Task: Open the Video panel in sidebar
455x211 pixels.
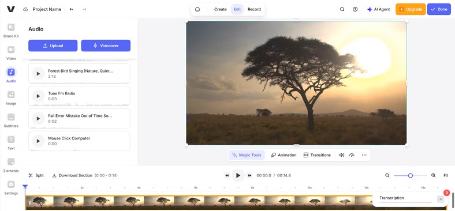Action: click(x=11, y=53)
